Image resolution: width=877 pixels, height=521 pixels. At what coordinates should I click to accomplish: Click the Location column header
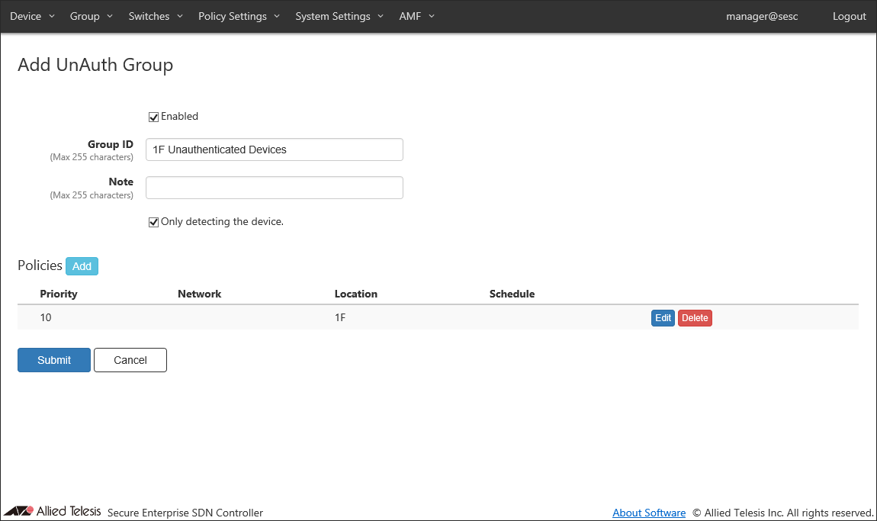355,294
